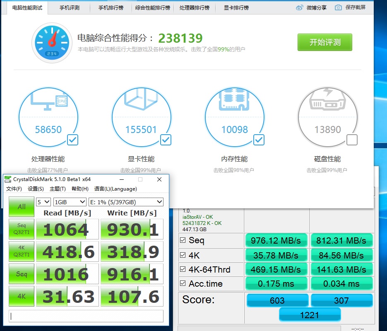
Task: Click the access time read 0.175 ms
Action: (276, 284)
